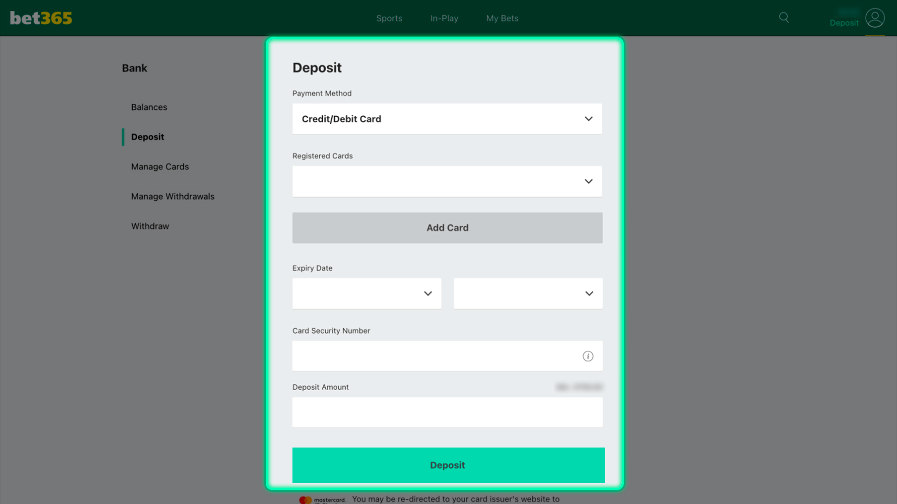The image size is (897, 504).
Task: Select Balances in Bank menu
Action: [x=149, y=107]
